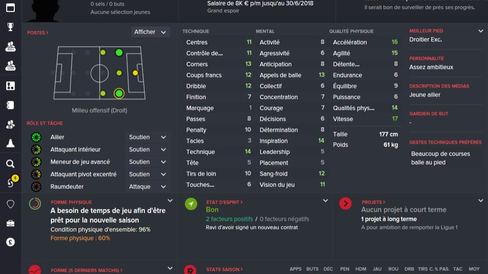Select the Ailier role indicator

tap(36, 137)
